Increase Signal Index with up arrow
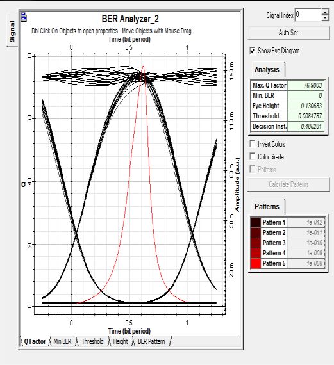The image size is (334, 365). coord(325,12)
